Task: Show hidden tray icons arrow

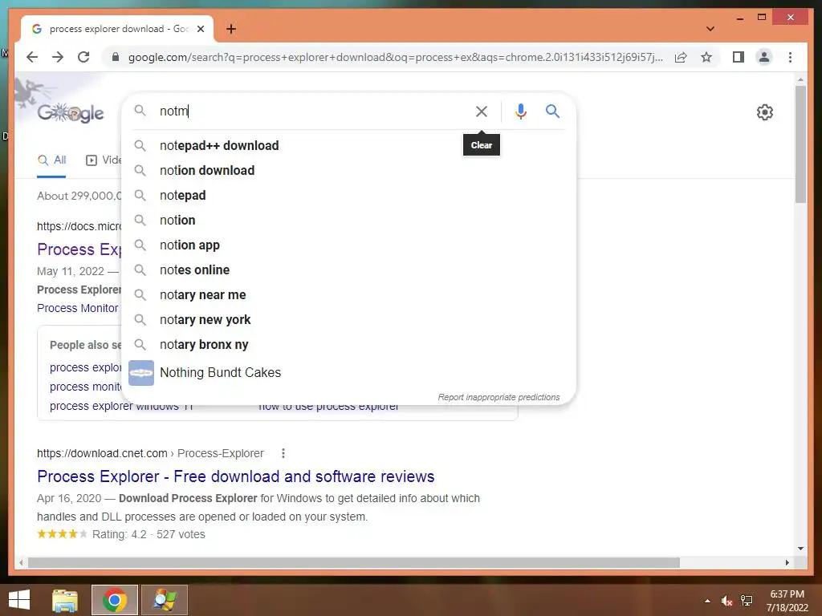Action: click(708, 601)
